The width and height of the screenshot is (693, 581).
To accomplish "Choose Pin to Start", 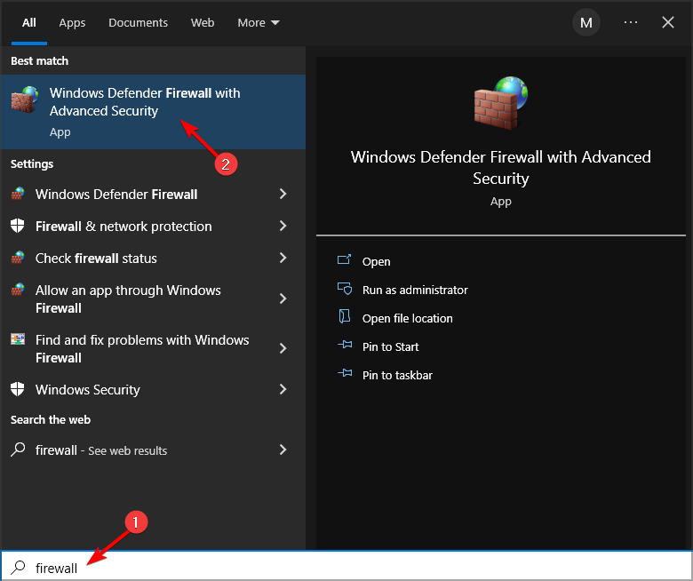I will pos(390,346).
